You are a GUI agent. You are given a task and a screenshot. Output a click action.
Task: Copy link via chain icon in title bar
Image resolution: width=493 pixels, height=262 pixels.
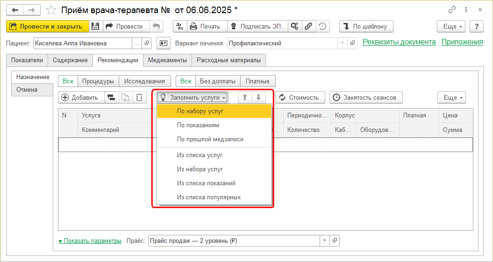tap(452, 10)
